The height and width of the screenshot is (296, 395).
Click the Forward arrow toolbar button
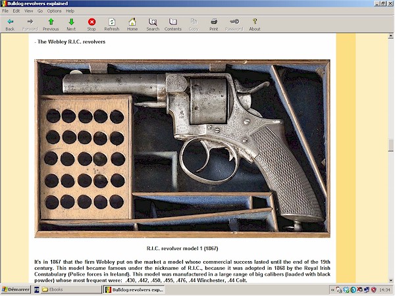click(30, 25)
